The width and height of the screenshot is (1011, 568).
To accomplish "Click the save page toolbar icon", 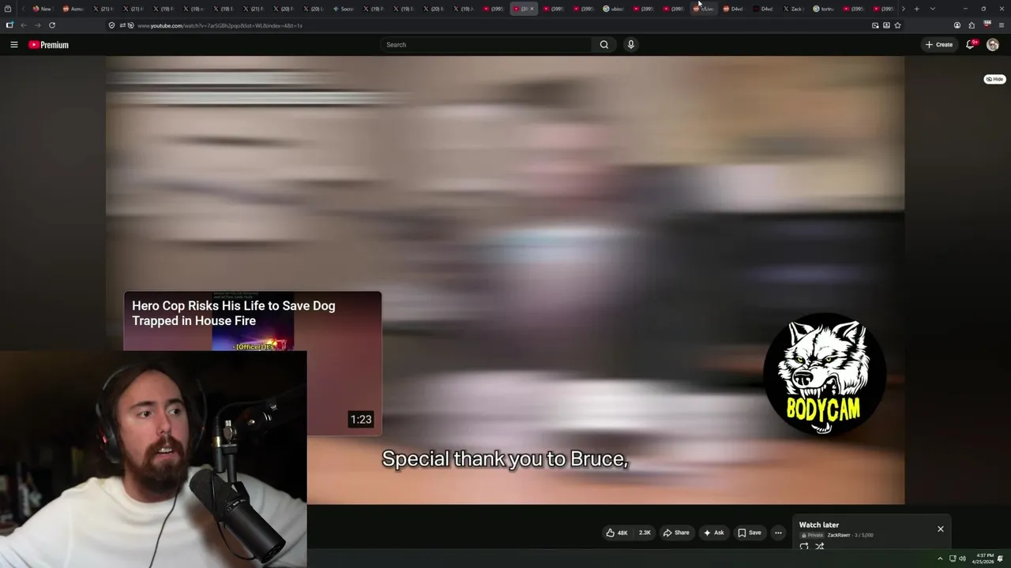I will pyautogui.click(x=886, y=25).
